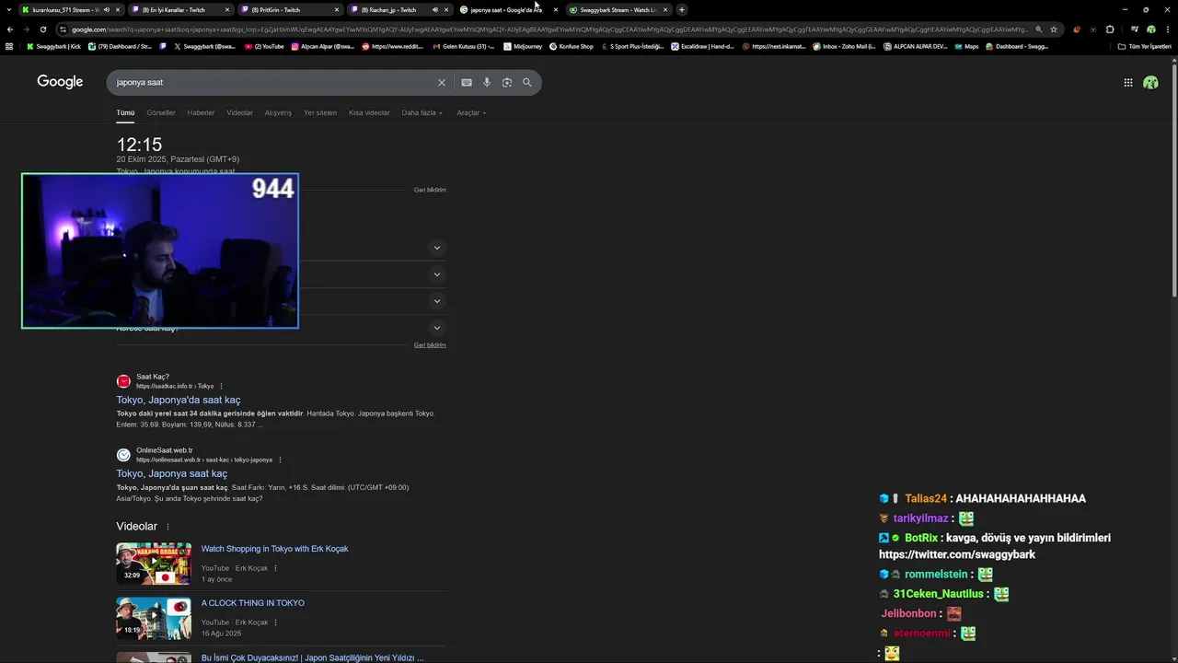
Task: Open the on-screen keyboard icon in search bar
Action: pyautogui.click(x=467, y=82)
